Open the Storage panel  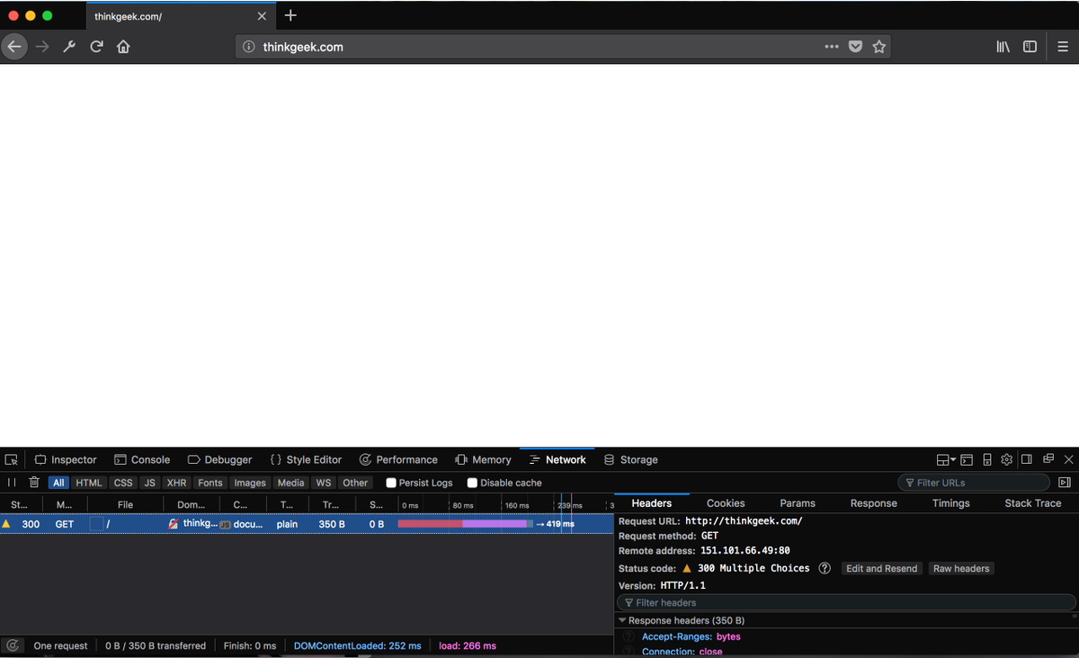[x=630, y=459]
